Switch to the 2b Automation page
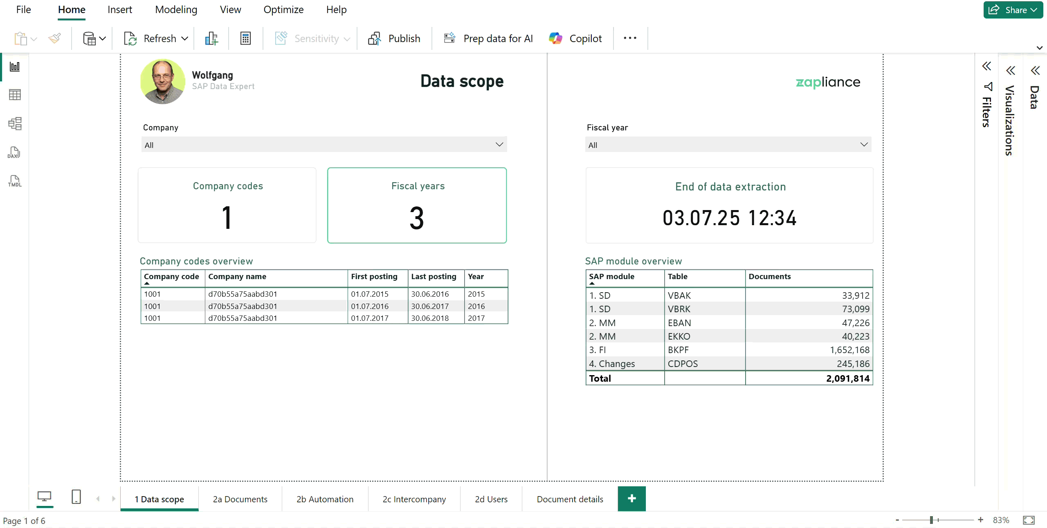1047x528 pixels. (x=325, y=499)
